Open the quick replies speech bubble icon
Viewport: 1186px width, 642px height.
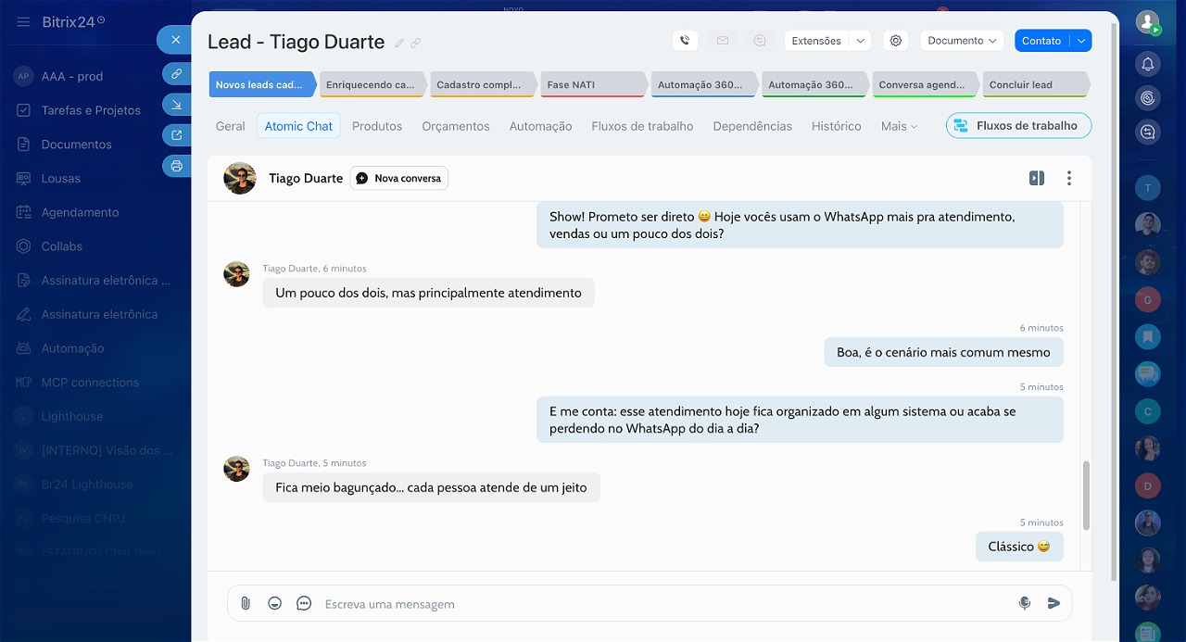point(304,603)
